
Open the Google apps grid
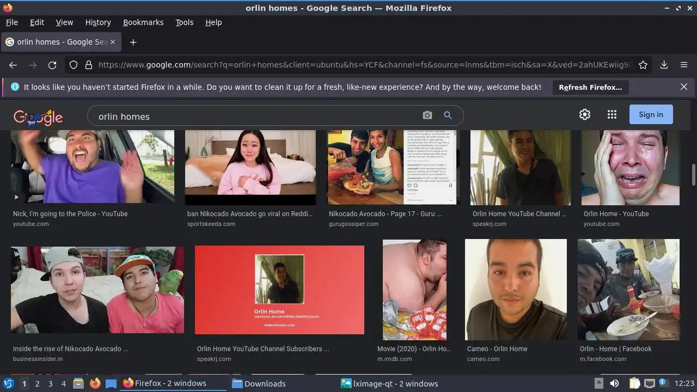[612, 114]
